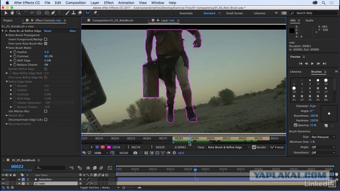Click the Brushes panel new brush icon
Image resolution: width=340 pixels, height=191 pixels.
pyautogui.click(x=326, y=125)
